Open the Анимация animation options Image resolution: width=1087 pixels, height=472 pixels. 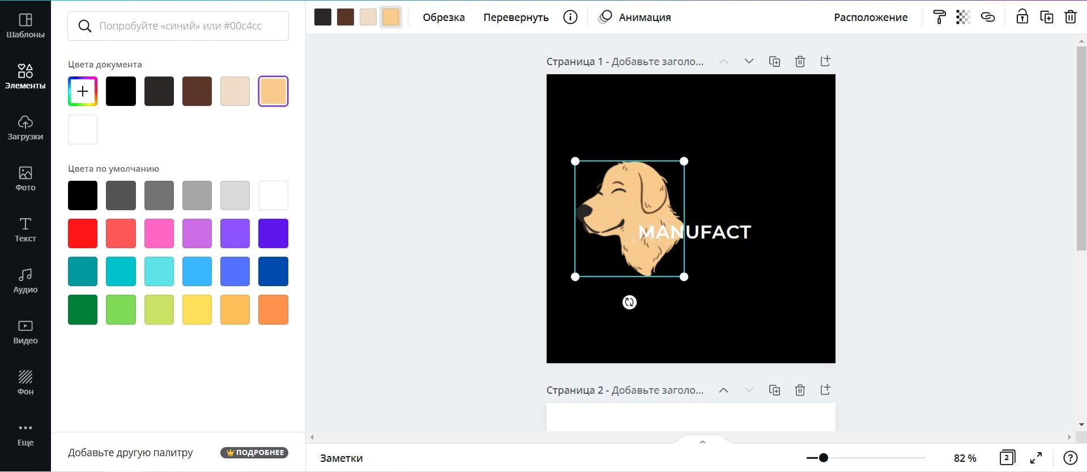click(x=635, y=17)
